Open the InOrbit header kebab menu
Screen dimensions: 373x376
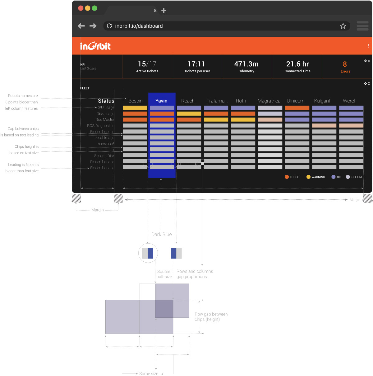tap(369, 46)
